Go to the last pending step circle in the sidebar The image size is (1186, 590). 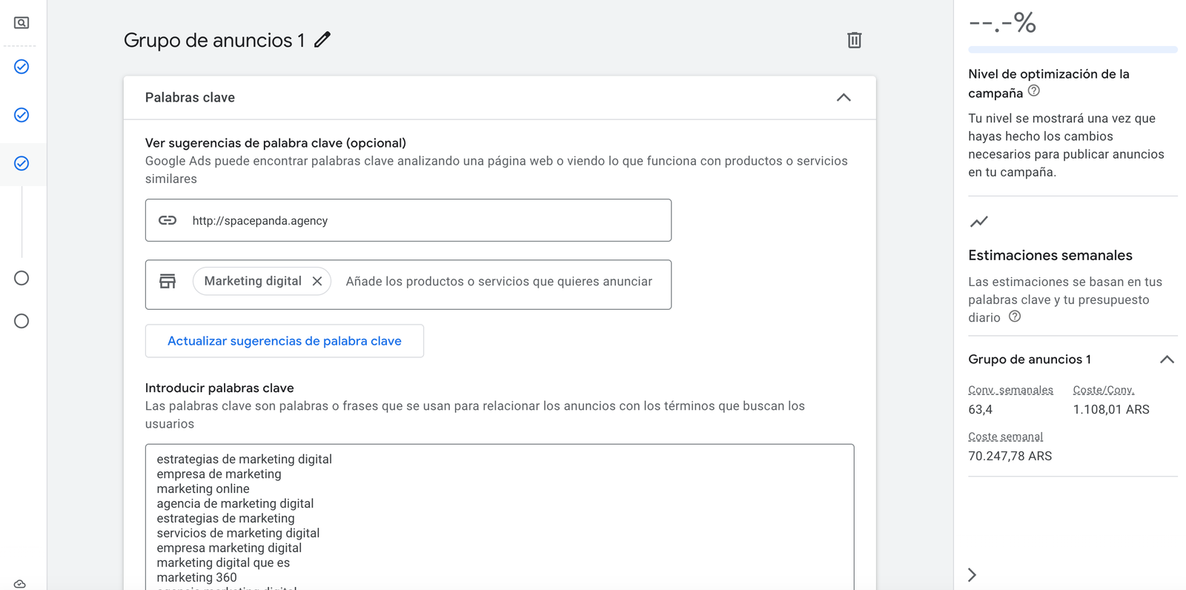(21, 321)
